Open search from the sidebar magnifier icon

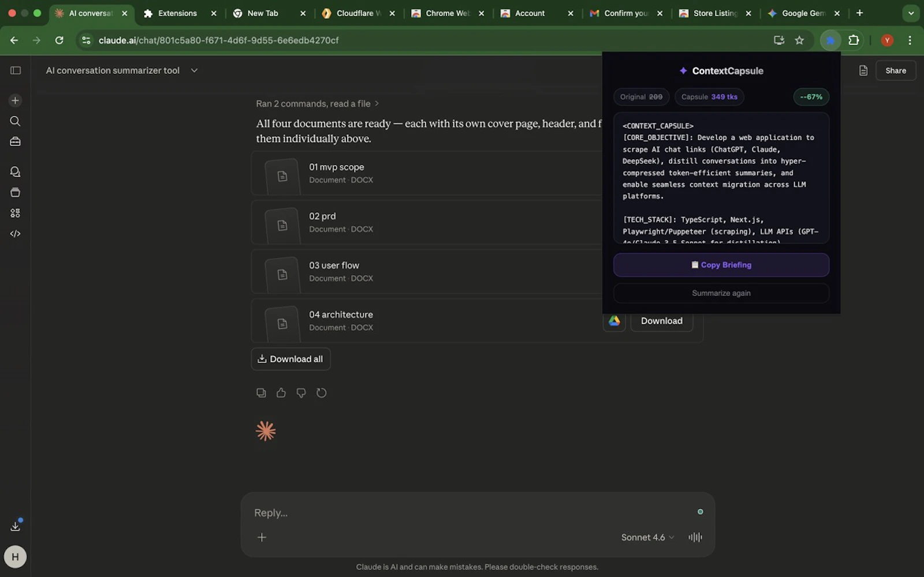pos(16,121)
